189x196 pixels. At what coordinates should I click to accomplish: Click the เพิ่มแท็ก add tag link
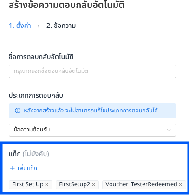tap(24, 168)
